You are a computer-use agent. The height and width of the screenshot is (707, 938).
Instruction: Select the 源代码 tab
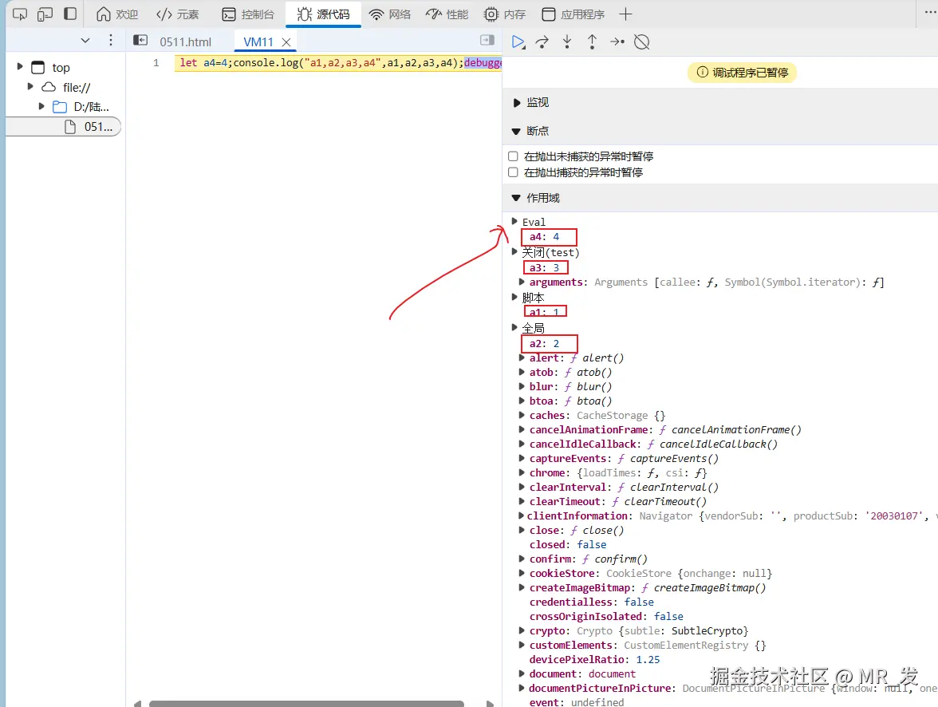tap(324, 14)
